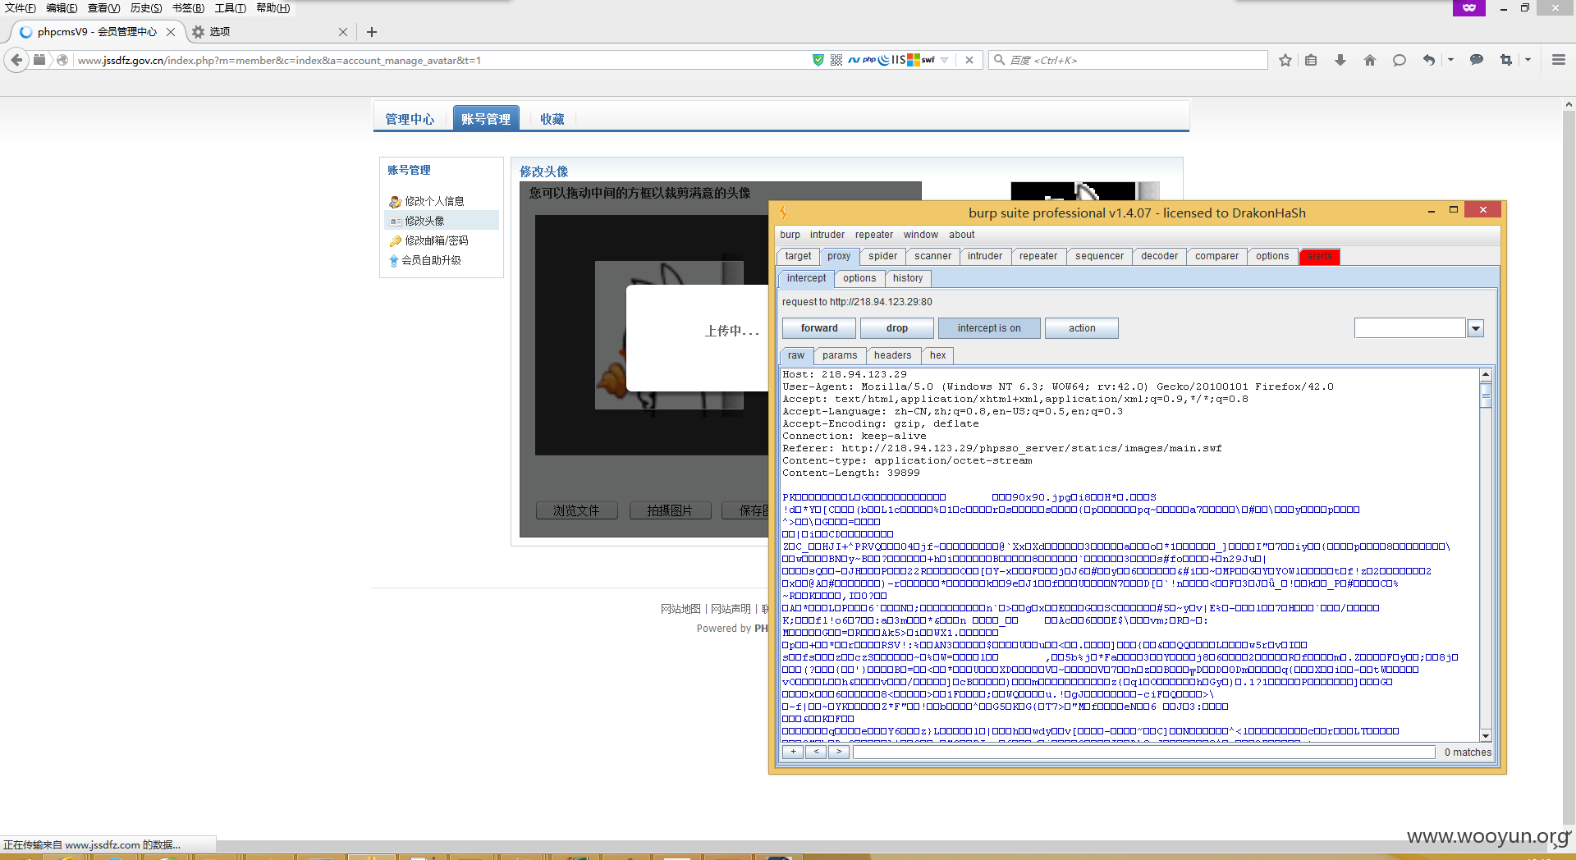Click the 网站声明 footer link

[731, 609]
